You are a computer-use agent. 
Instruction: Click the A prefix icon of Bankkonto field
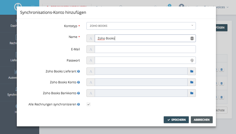(91, 93)
